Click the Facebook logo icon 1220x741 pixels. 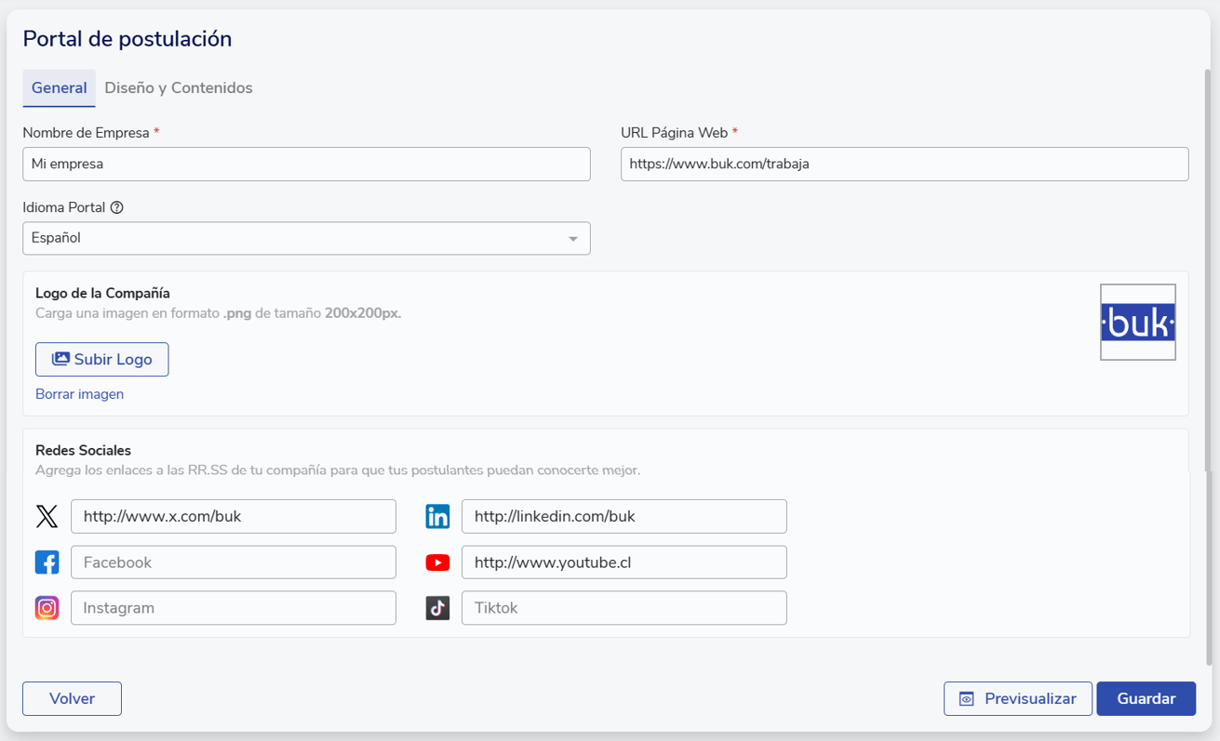[x=47, y=562]
